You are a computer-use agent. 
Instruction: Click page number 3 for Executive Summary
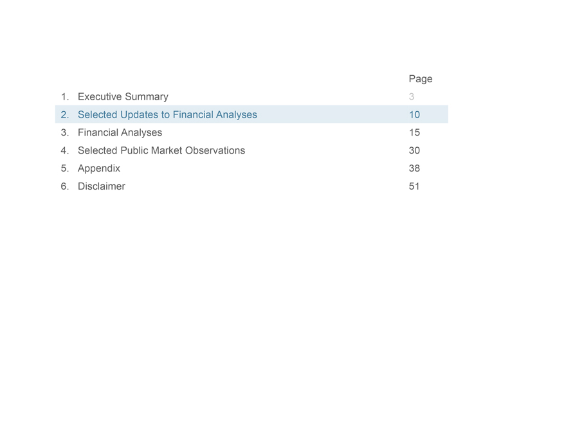(x=412, y=96)
